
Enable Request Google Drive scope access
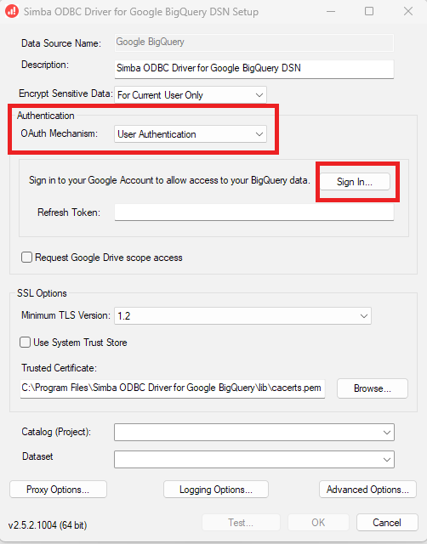(26, 258)
